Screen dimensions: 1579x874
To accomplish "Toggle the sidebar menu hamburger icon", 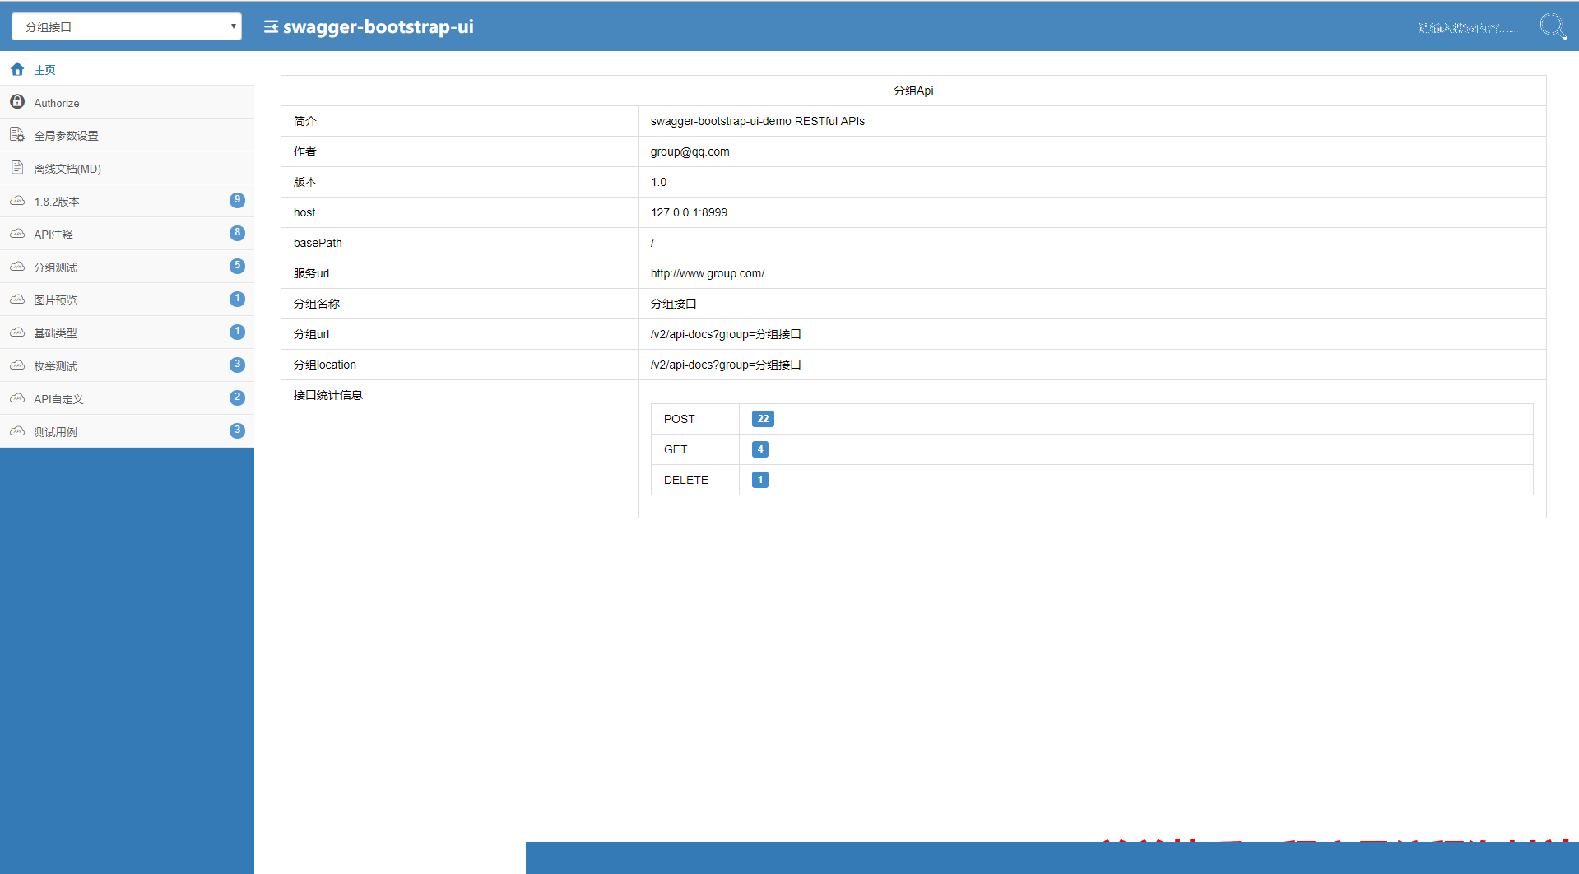I will (x=271, y=26).
